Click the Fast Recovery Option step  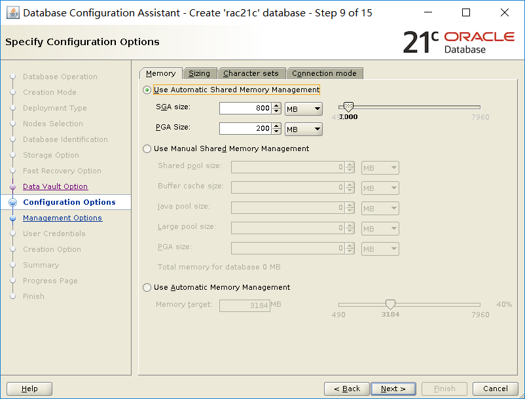[x=62, y=171]
